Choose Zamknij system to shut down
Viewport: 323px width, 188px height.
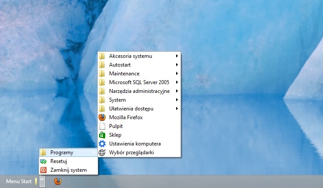(68, 170)
